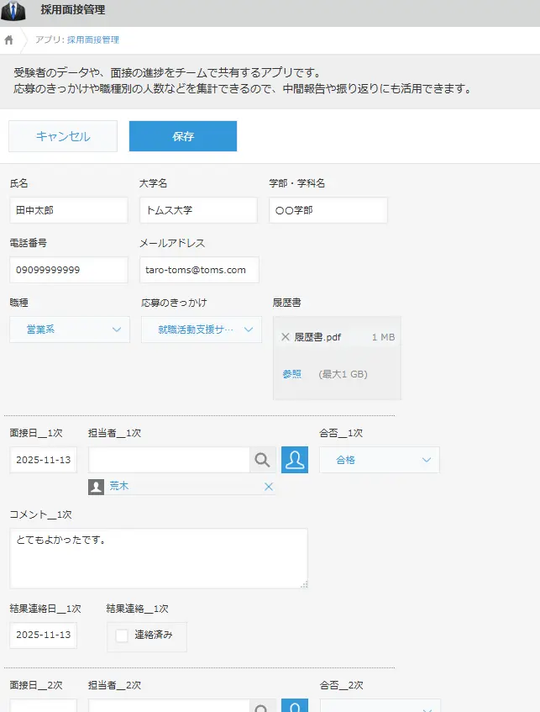
Task: Click the 保存 button
Action: click(x=183, y=136)
